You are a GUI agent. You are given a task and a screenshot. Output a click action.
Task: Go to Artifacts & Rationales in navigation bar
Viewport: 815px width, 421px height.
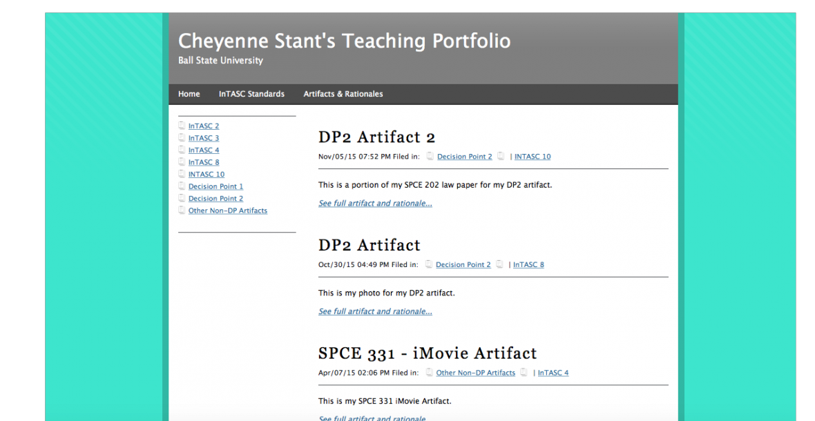[343, 94]
